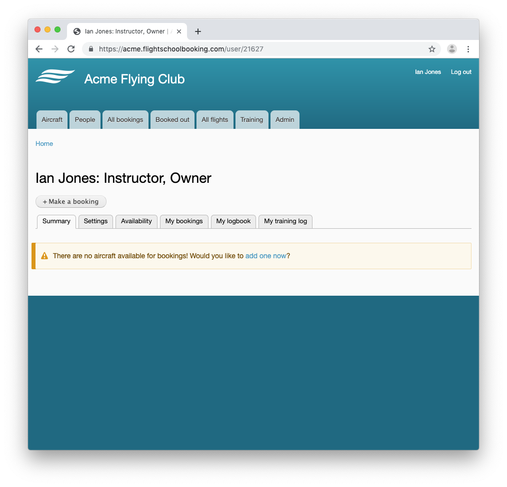Navigate to the Training section

251,119
